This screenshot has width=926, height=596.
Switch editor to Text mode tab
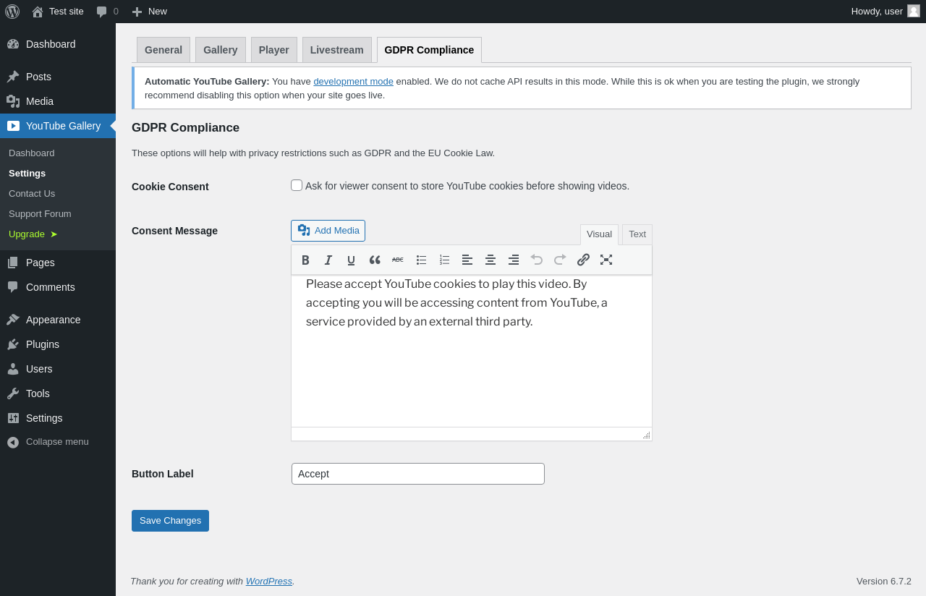637,234
